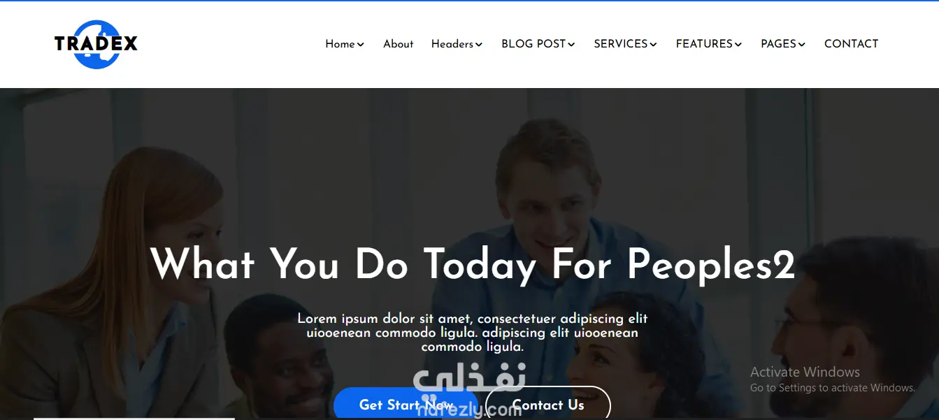This screenshot has height=420, width=939.
Task: Expand the FEATURES chevron arrow
Action: pos(738,45)
